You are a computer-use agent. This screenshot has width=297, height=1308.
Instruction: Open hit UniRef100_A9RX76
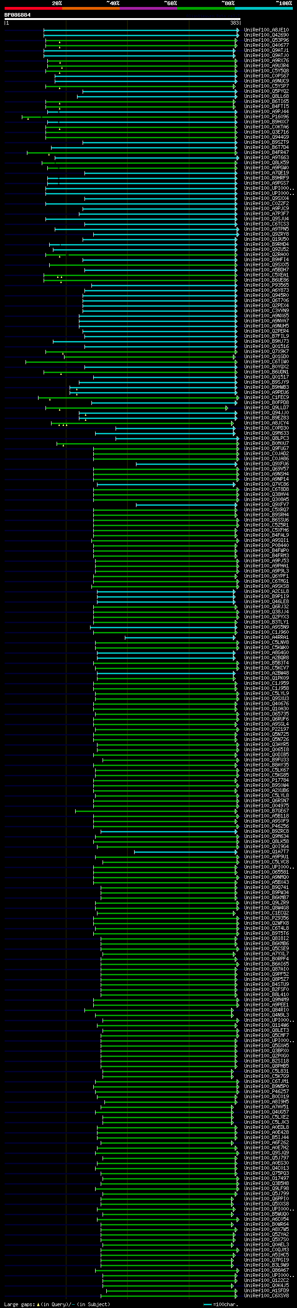pyautogui.click(x=266, y=60)
